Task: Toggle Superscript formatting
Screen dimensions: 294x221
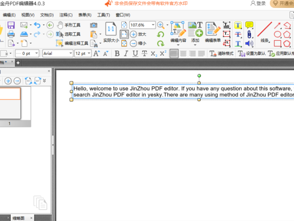Action: [x=163, y=54]
